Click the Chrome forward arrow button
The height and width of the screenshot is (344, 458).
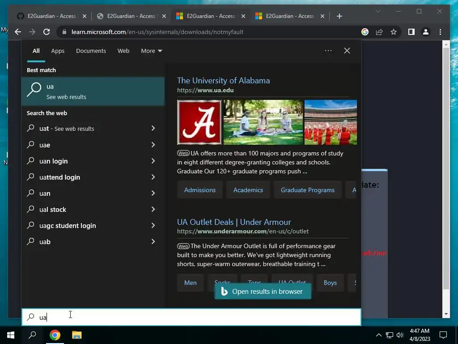(32, 32)
